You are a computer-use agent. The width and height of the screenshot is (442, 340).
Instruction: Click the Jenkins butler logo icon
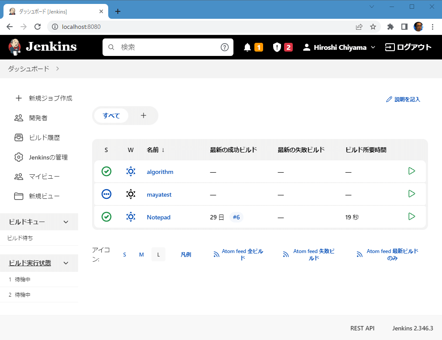(15, 47)
